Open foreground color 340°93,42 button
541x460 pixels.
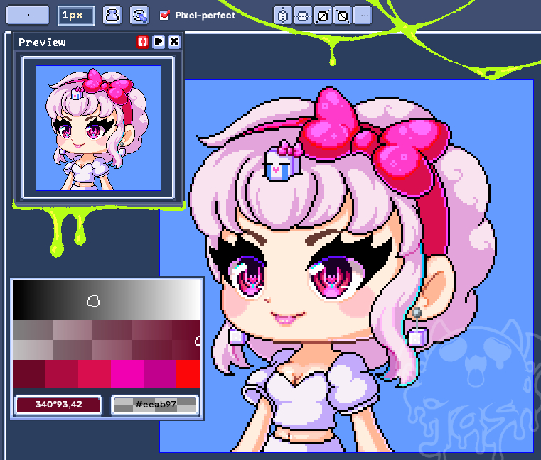coord(58,405)
